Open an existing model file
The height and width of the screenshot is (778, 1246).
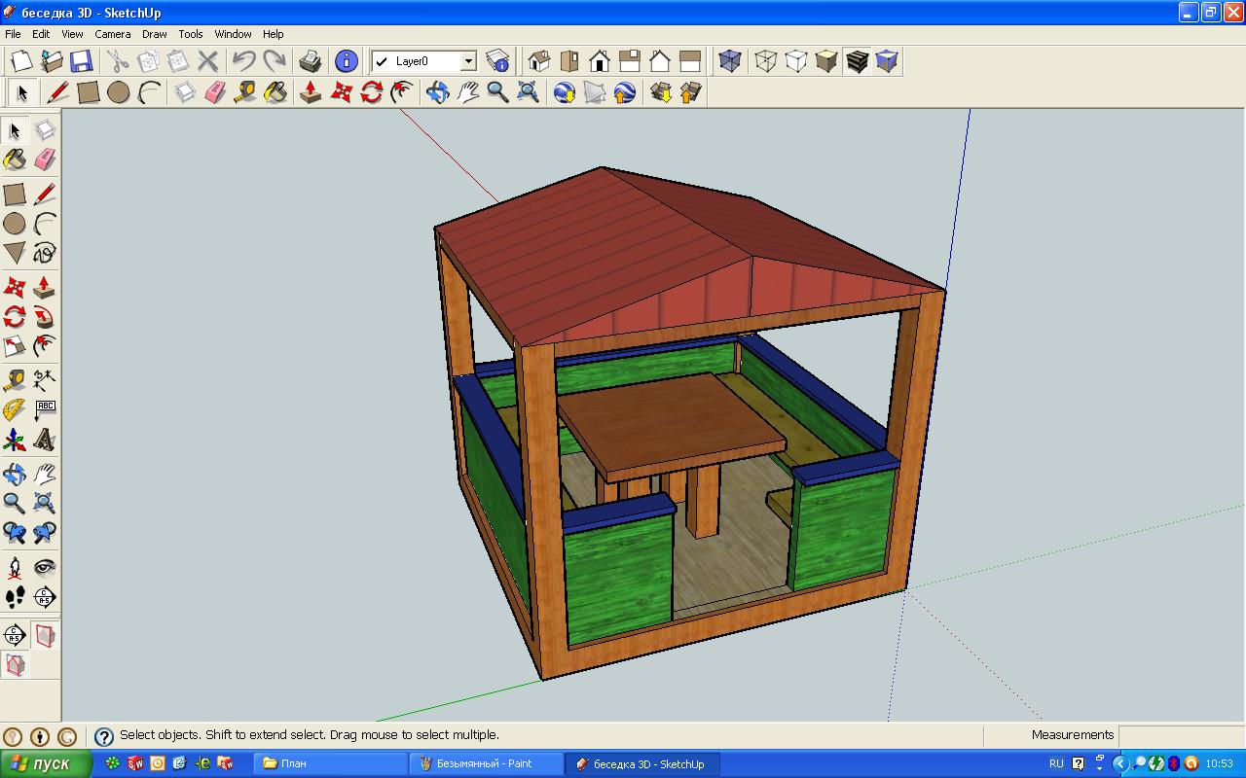pos(51,61)
